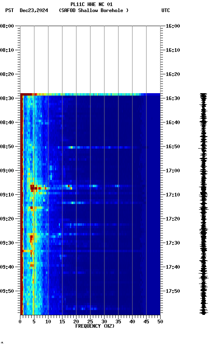221x347 pixels.
Task: Click the 16:40 UTC time label
Action: 173,122
